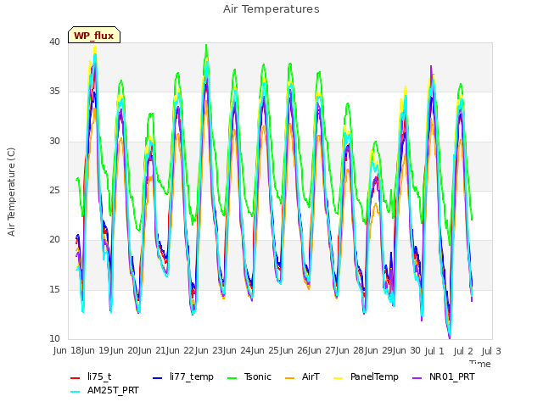This screenshot has width=543, height=407.
Task: Select the NR01_PRT legend label
Action: (452, 376)
